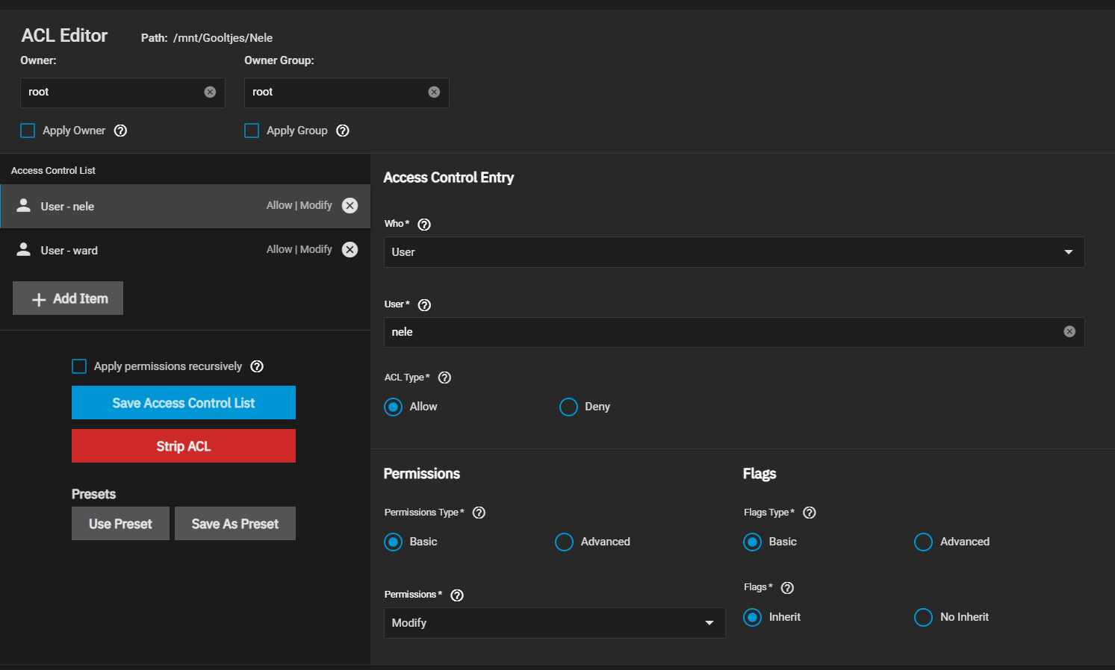Click the Presets heading
The height and width of the screenshot is (670, 1115).
pos(93,494)
